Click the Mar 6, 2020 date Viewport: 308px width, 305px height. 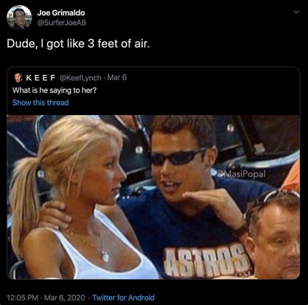[x=64, y=297]
